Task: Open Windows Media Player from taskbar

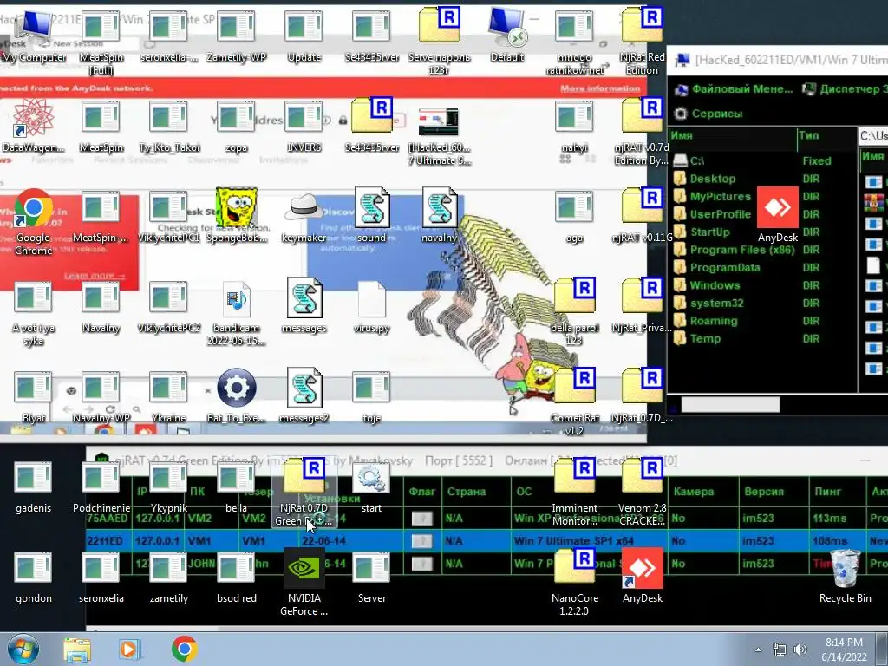Action: pos(130,649)
